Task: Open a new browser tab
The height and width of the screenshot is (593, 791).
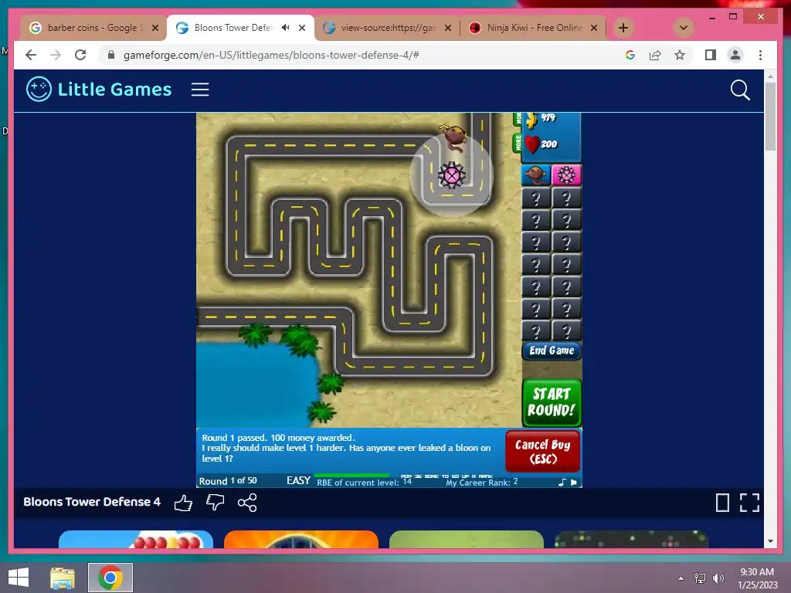Action: point(623,28)
